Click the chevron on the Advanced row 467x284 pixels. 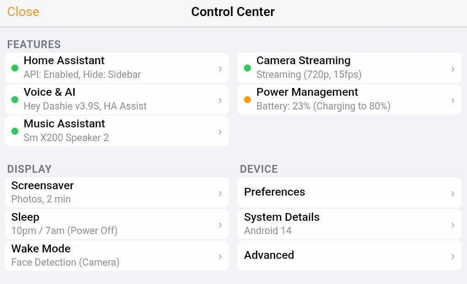[453, 257]
